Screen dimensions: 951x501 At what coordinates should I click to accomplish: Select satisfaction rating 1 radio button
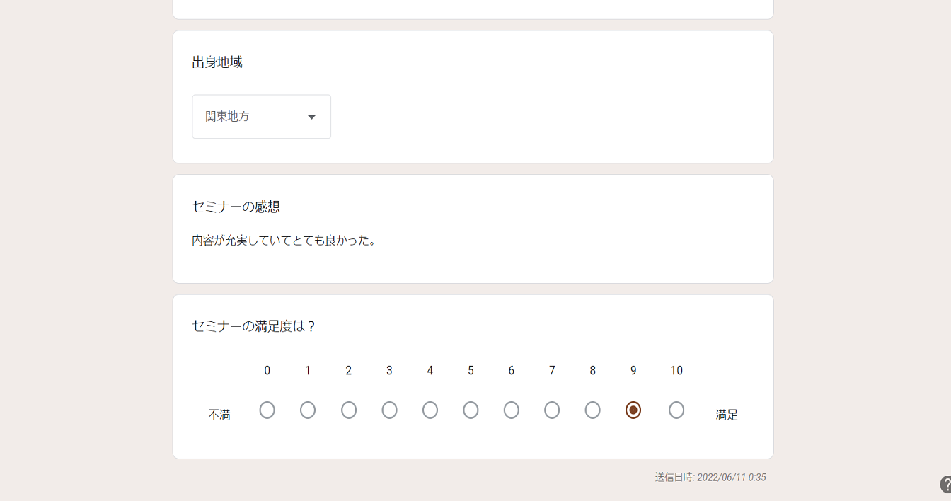pyautogui.click(x=308, y=410)
